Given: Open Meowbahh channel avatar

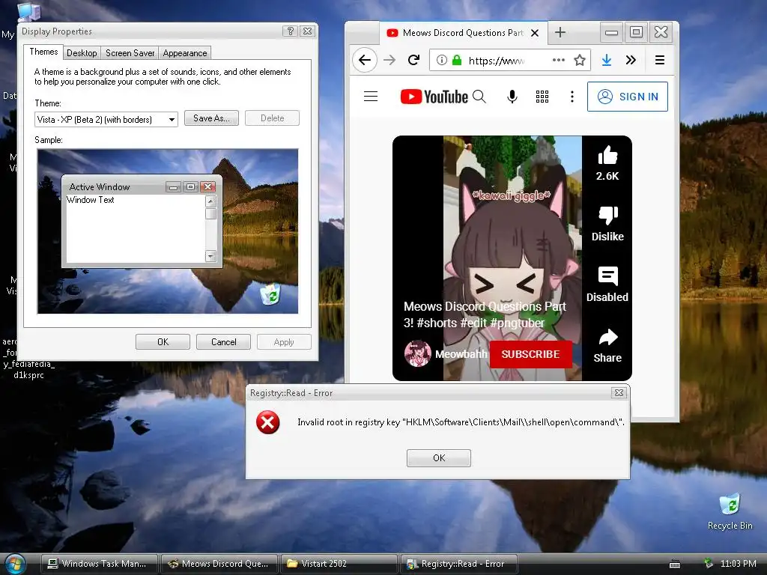Looking at the screenshot, I should [x=418, y=353].
